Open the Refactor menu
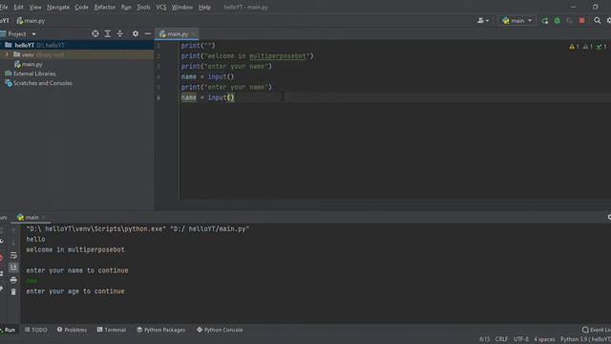The width and height of the screenshot is (611, 344). coord(104,7)
